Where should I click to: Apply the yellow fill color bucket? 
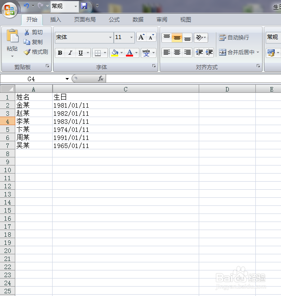(x=115, y=53)
